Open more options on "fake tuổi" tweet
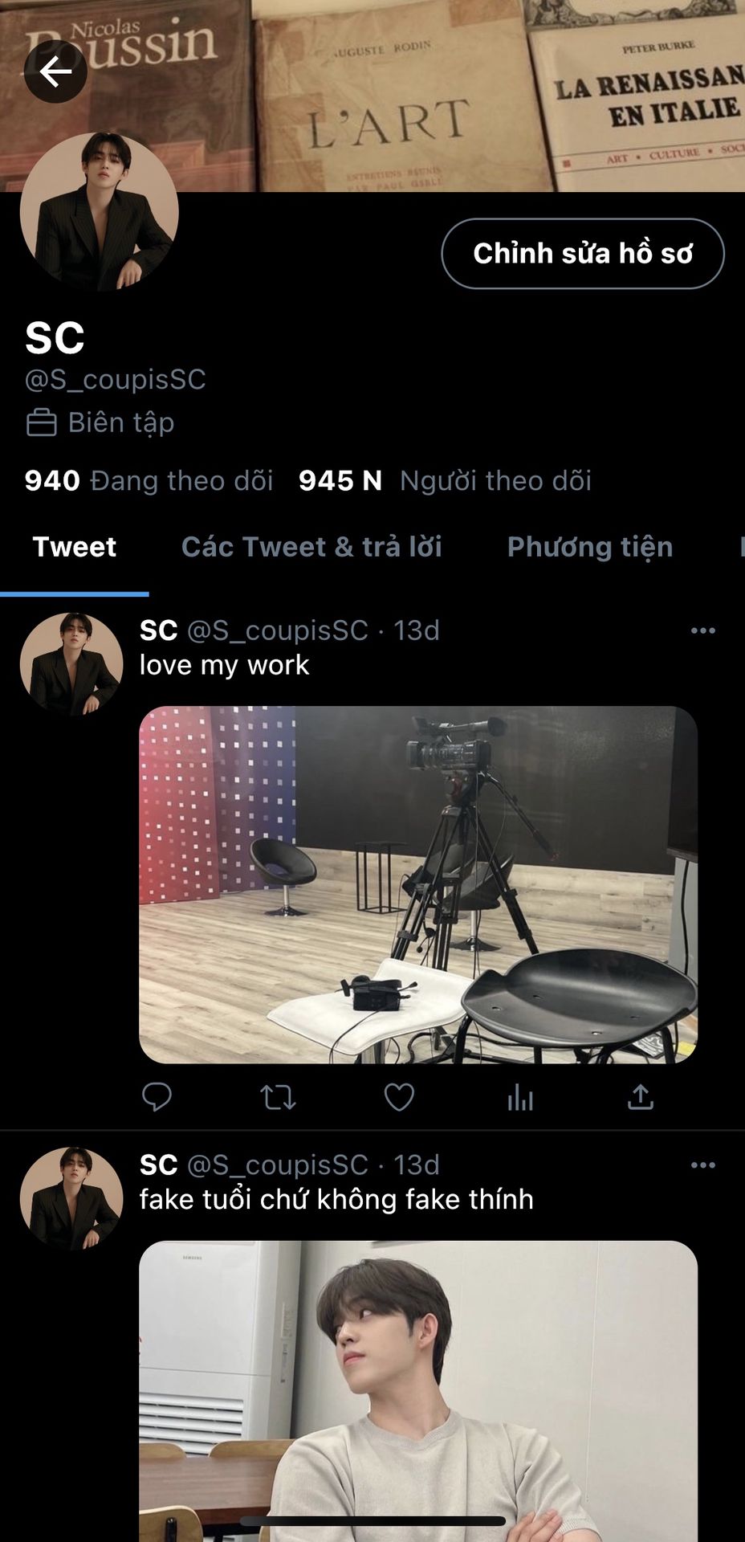Image resolution: width=745 pixels, height=1542 pixels. click(x=702, y=1165)
